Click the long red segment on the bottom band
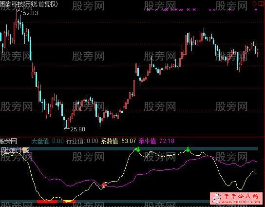The height and width of the screenshot is (207, 265). tap(47, 202)
